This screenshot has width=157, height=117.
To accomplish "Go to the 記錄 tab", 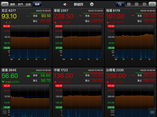I will pos(28,4).
